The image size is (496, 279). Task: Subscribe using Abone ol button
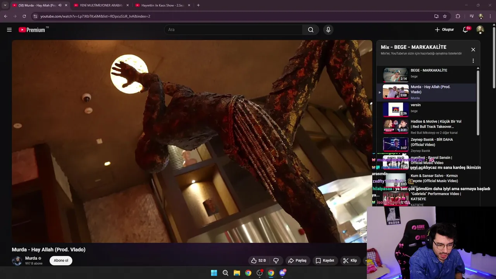pos(61,260)
